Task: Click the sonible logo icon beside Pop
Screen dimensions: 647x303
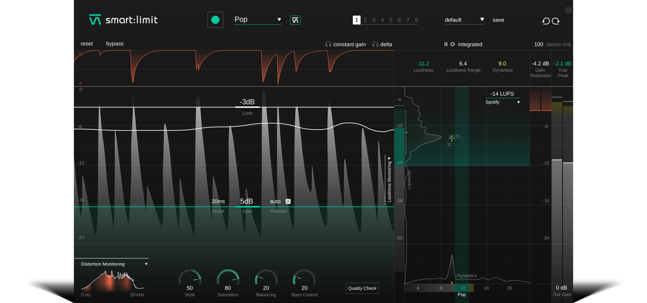Action: pos(295,20)
